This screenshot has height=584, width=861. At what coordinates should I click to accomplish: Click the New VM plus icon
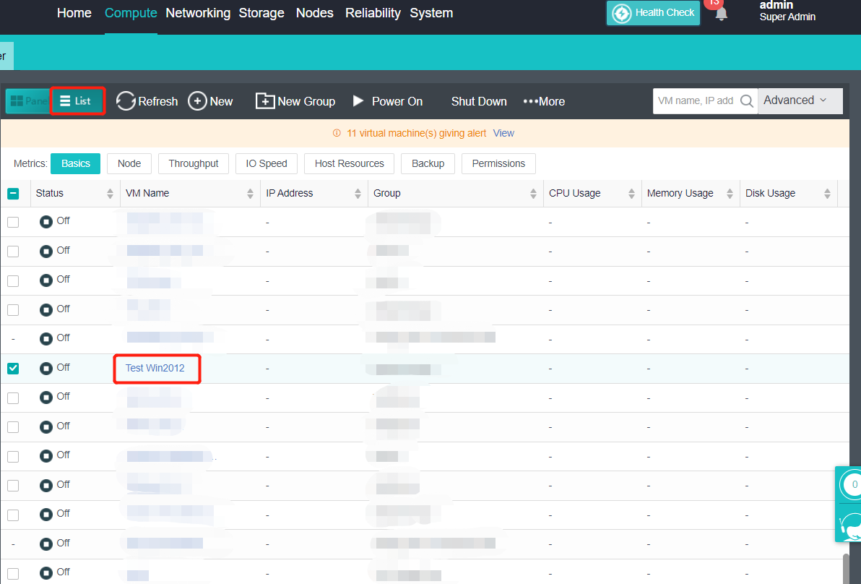tap(197, 101)
